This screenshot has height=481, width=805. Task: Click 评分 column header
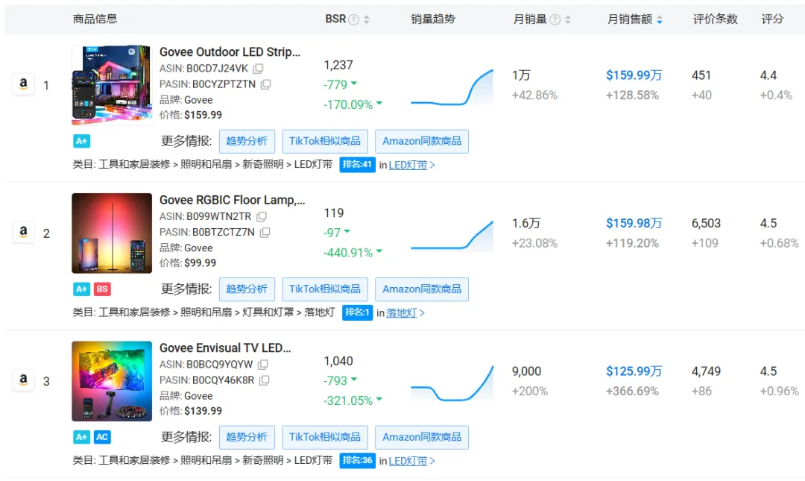[x=772, y=19]
